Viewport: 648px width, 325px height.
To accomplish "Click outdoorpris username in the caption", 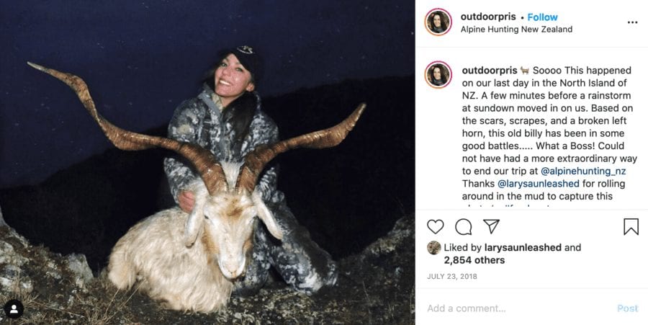I will pos(489,71).
